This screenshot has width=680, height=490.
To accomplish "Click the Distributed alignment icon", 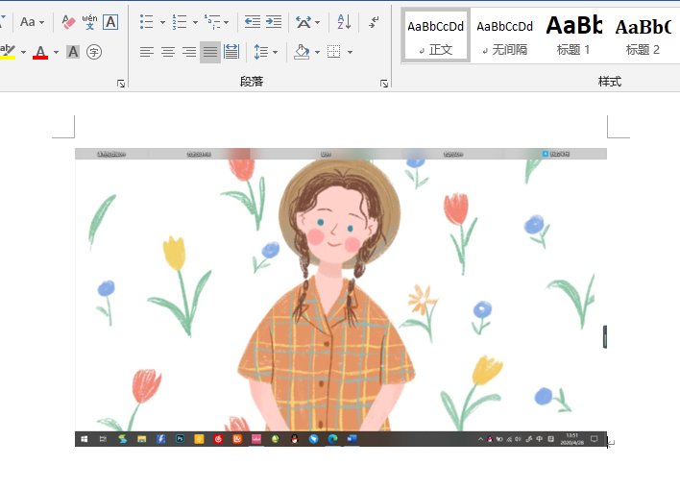I will pos(231,52).
